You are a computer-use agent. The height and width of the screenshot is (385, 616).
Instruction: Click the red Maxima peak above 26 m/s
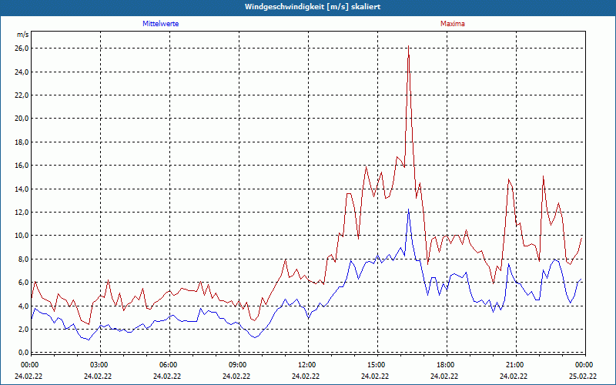tap(409, 46)
